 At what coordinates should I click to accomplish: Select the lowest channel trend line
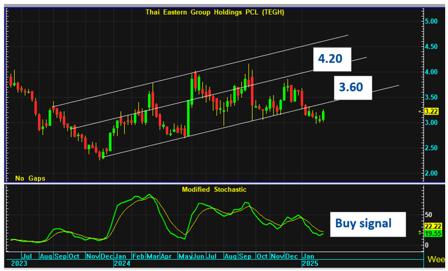tap(251, 121)
